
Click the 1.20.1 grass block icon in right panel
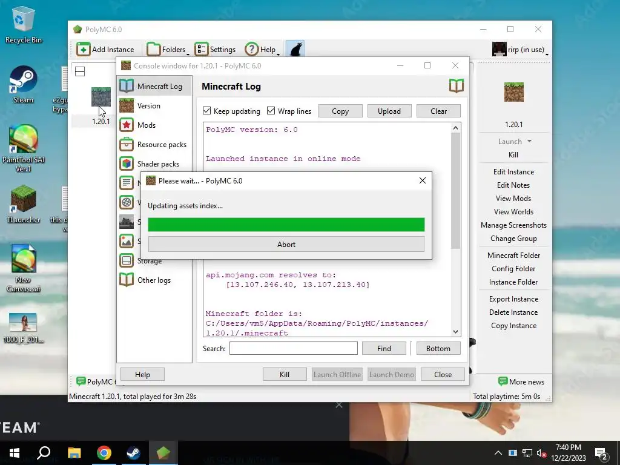point(513,92)
